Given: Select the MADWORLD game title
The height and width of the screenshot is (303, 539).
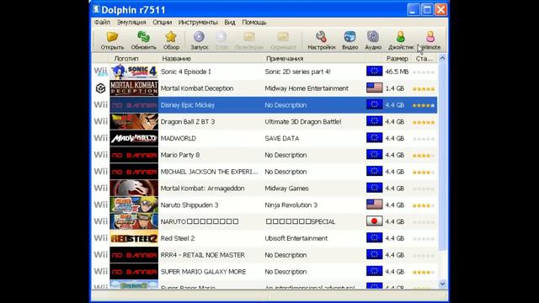Looking at the screenshot, I should pos(178,138).
